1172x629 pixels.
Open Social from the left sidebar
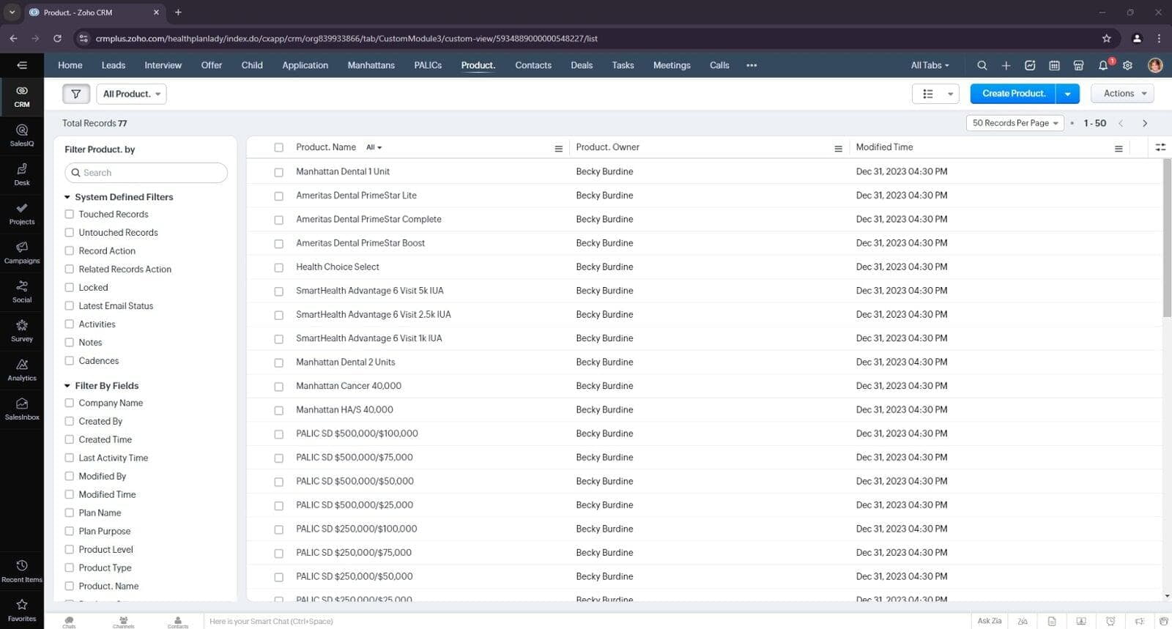pyautogui.click(x=22, y=291)
